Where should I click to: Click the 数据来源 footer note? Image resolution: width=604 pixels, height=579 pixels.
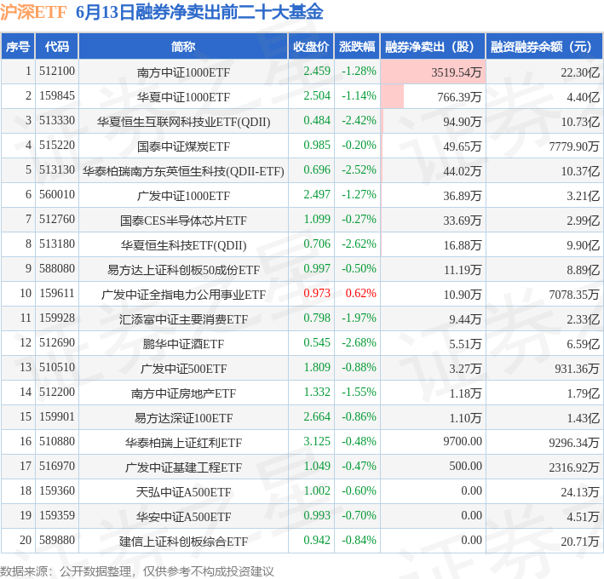[137, 571]
